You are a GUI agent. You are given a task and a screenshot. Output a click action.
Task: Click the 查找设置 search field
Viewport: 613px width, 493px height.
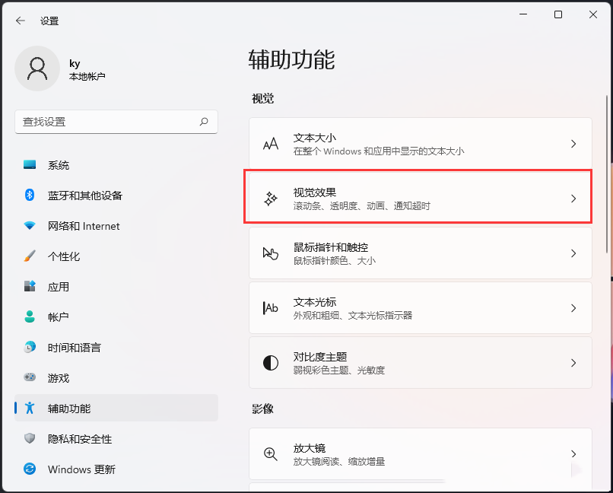point(106,122)
